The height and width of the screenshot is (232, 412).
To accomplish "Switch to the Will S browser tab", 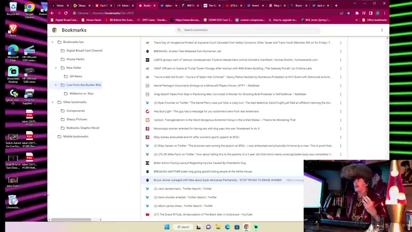I will [x=190, y=5].
